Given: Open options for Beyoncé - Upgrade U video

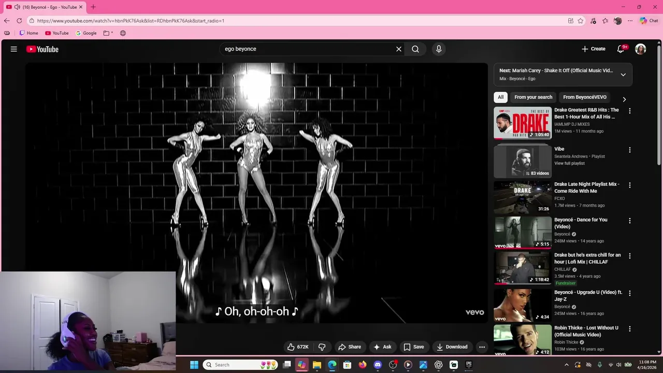Looking at the screenshot, I should click(x=630, y=293).
